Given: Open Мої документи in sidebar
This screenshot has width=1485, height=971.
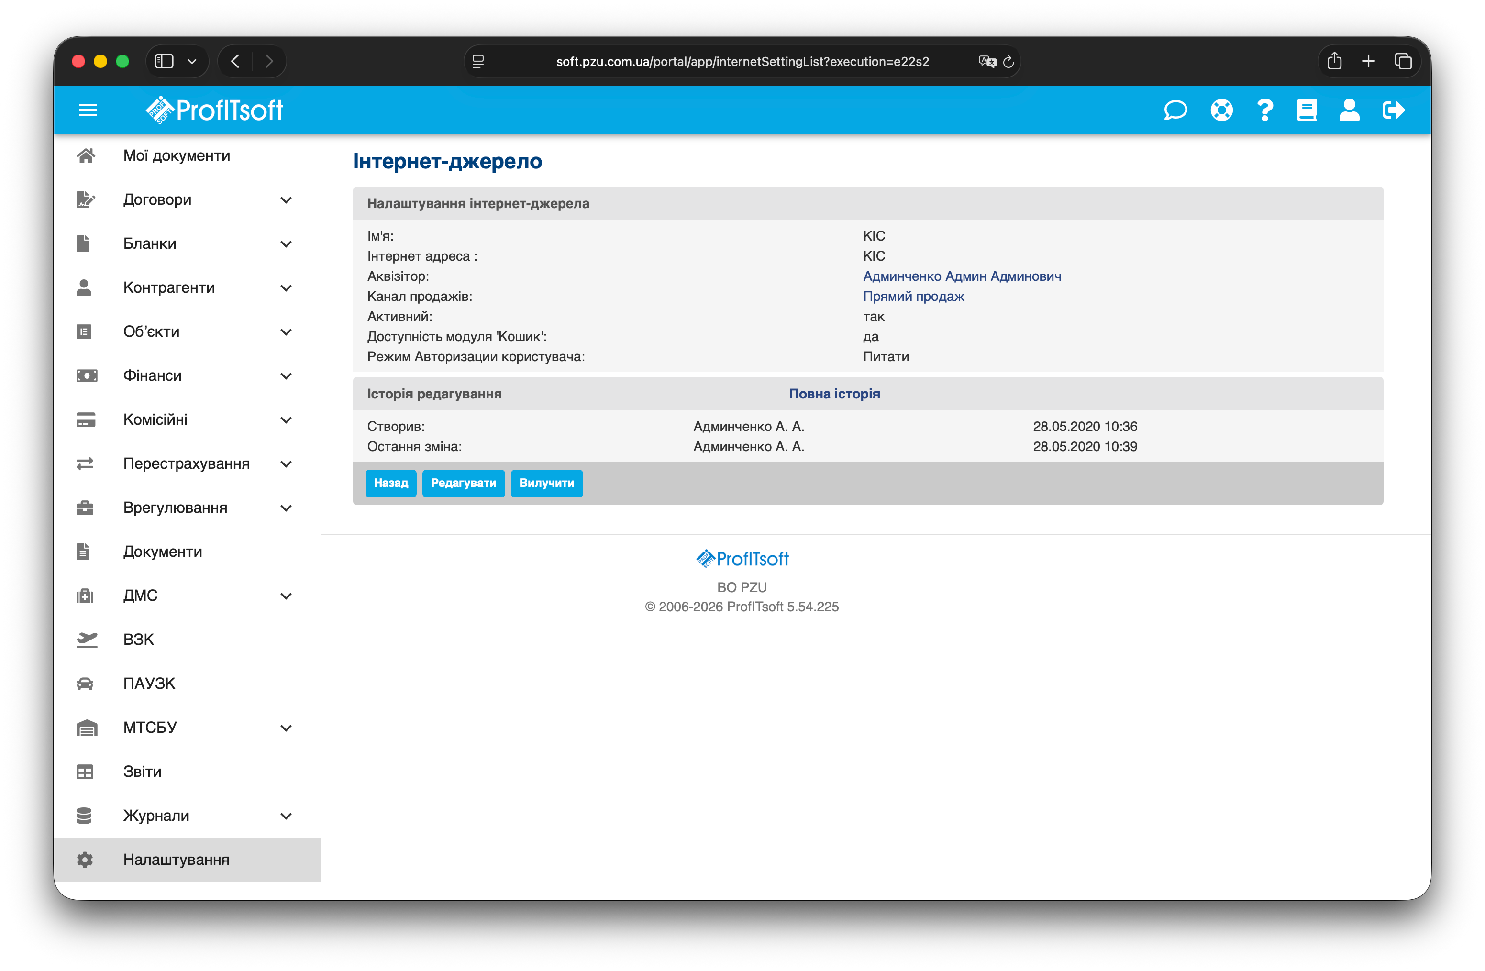Looking at the screenshot, I should click(177, 156).
